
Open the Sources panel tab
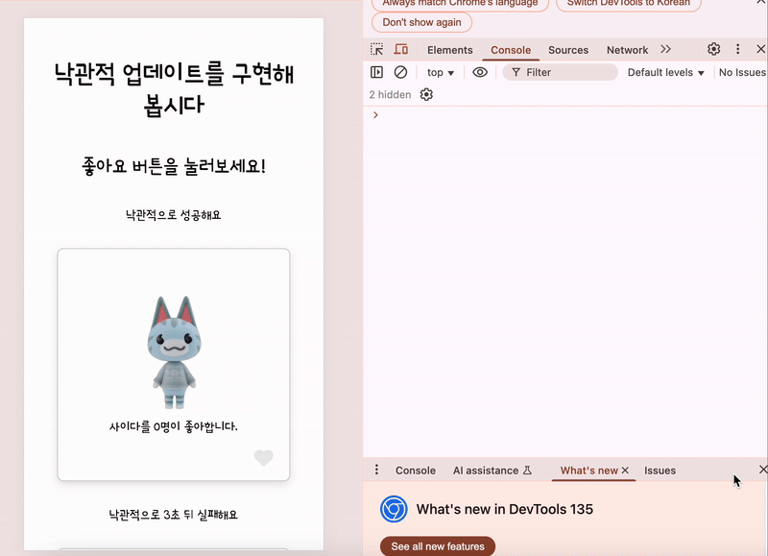tap(568, 50)
